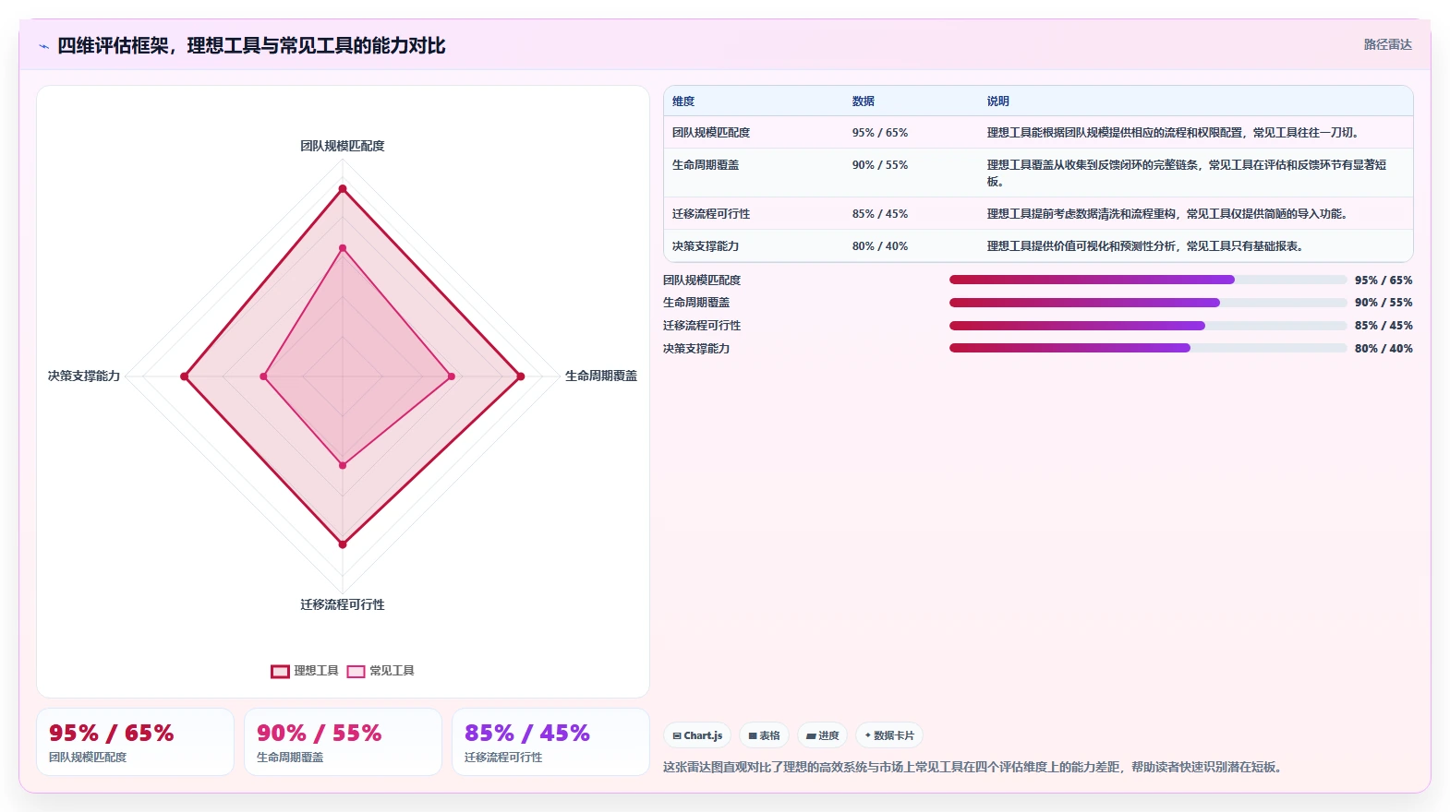Click the 团队规模匹配度 progress bar
This screenshot has height=812, width=1450.
(x=1148, y=280)
